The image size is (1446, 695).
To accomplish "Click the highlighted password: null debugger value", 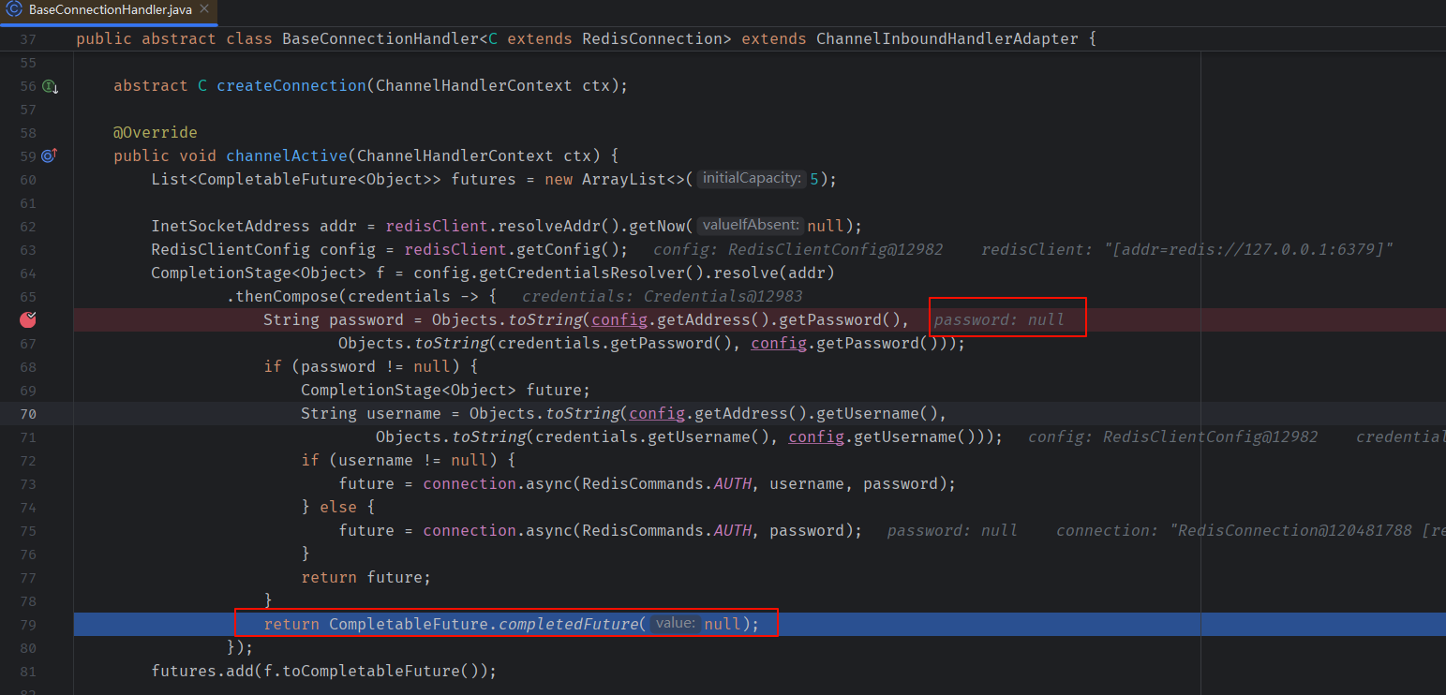I will pos(1006,318).
